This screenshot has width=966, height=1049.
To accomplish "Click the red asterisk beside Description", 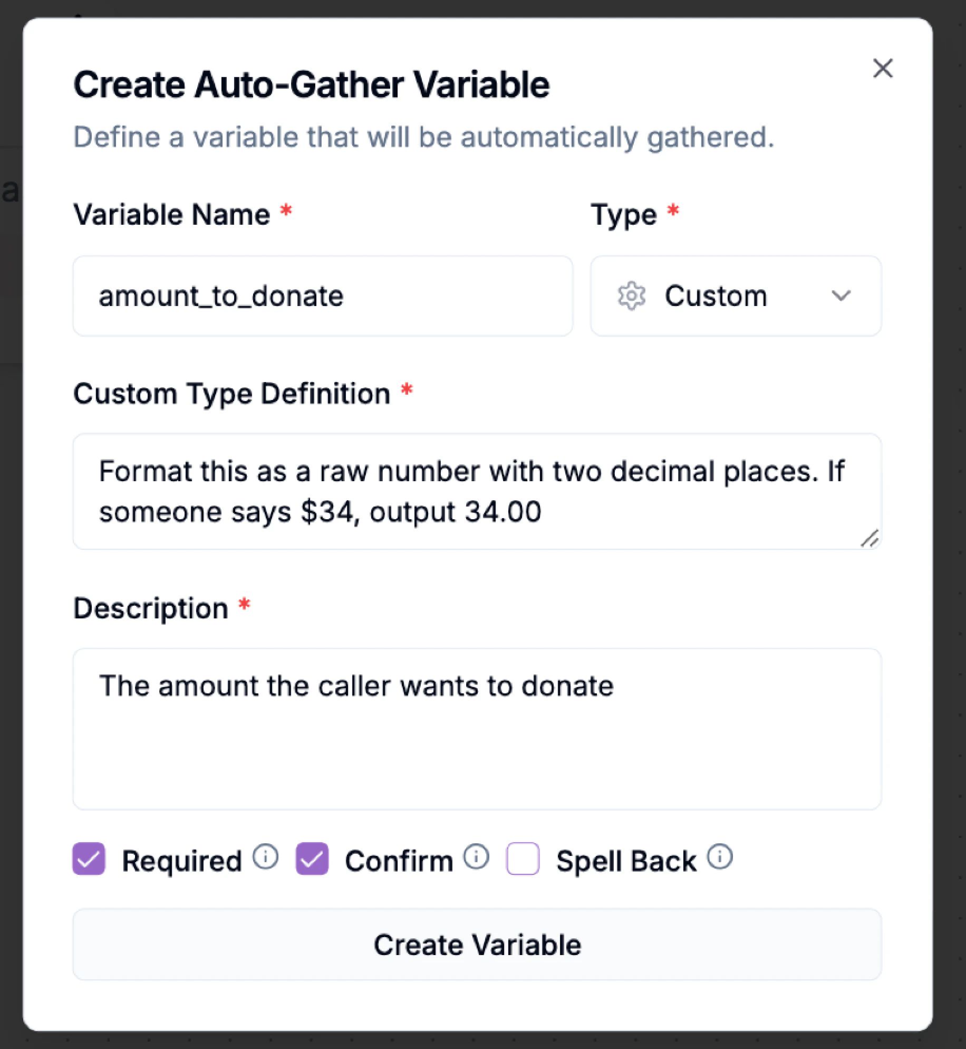I will coord(244,605).
